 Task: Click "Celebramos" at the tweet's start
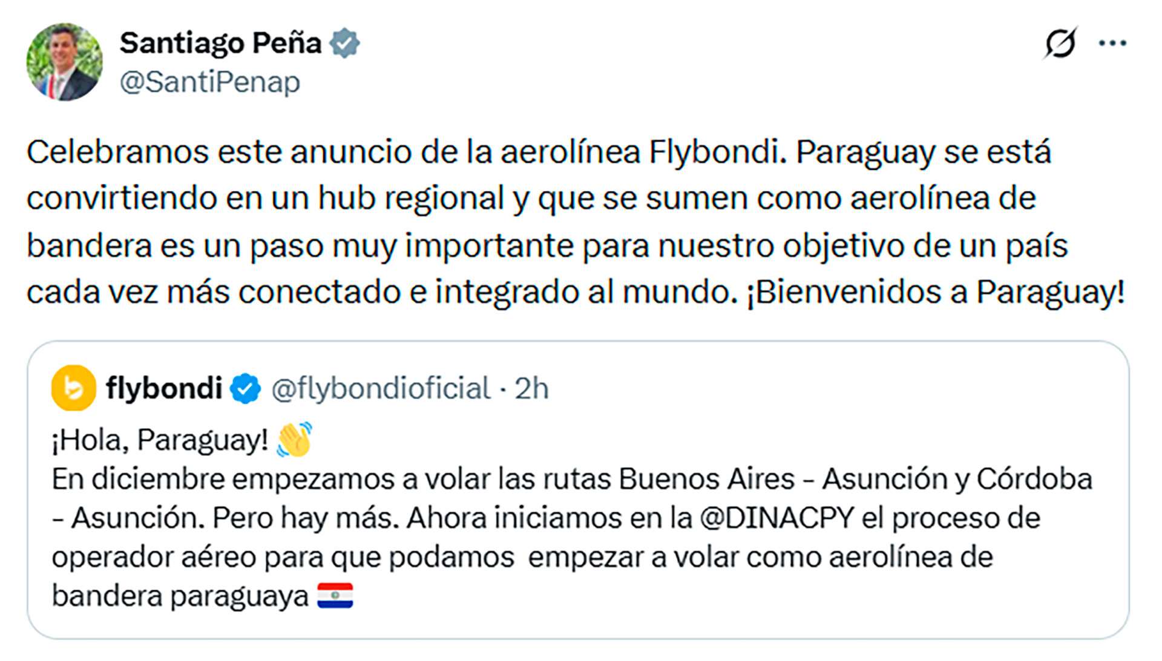point(117,152)
